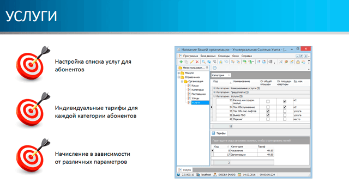Select Поставщики in the directory tree

click(198, 94)
